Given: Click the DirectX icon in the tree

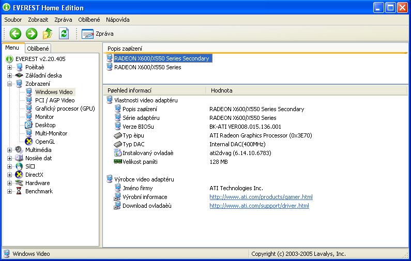Looking at the screenshot, I should [x=19, y=175].
